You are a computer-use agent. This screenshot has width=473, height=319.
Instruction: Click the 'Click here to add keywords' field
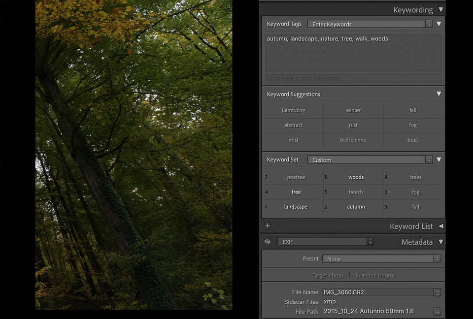353,79
